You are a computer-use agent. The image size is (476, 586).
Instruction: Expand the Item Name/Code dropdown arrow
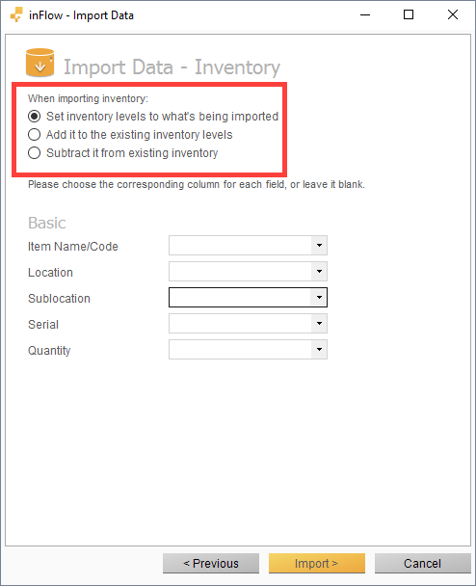click(319, 246)
